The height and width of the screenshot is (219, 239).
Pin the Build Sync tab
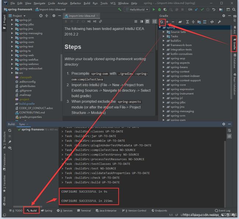click(x=10, y=142)
